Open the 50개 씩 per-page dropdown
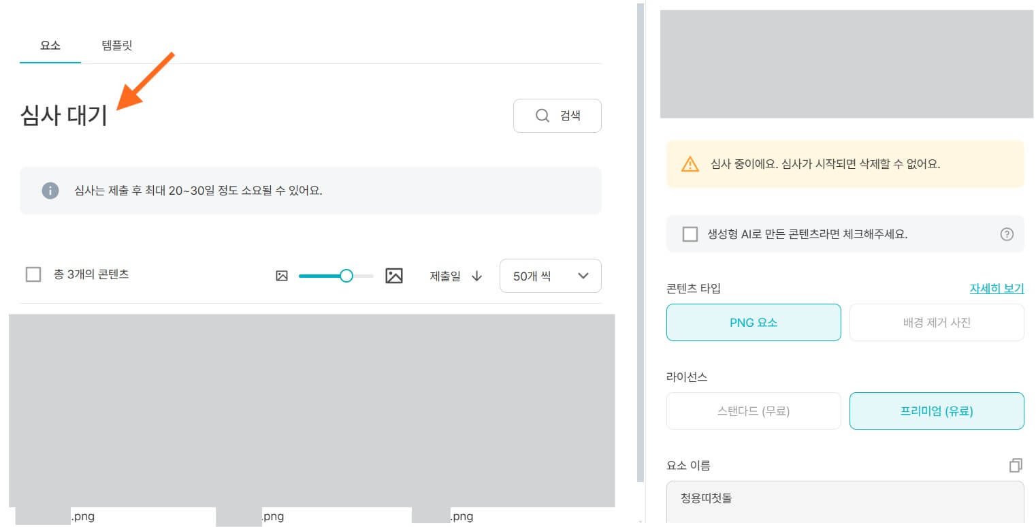Viewport: 1036px width, 527px height. point(550,276)
